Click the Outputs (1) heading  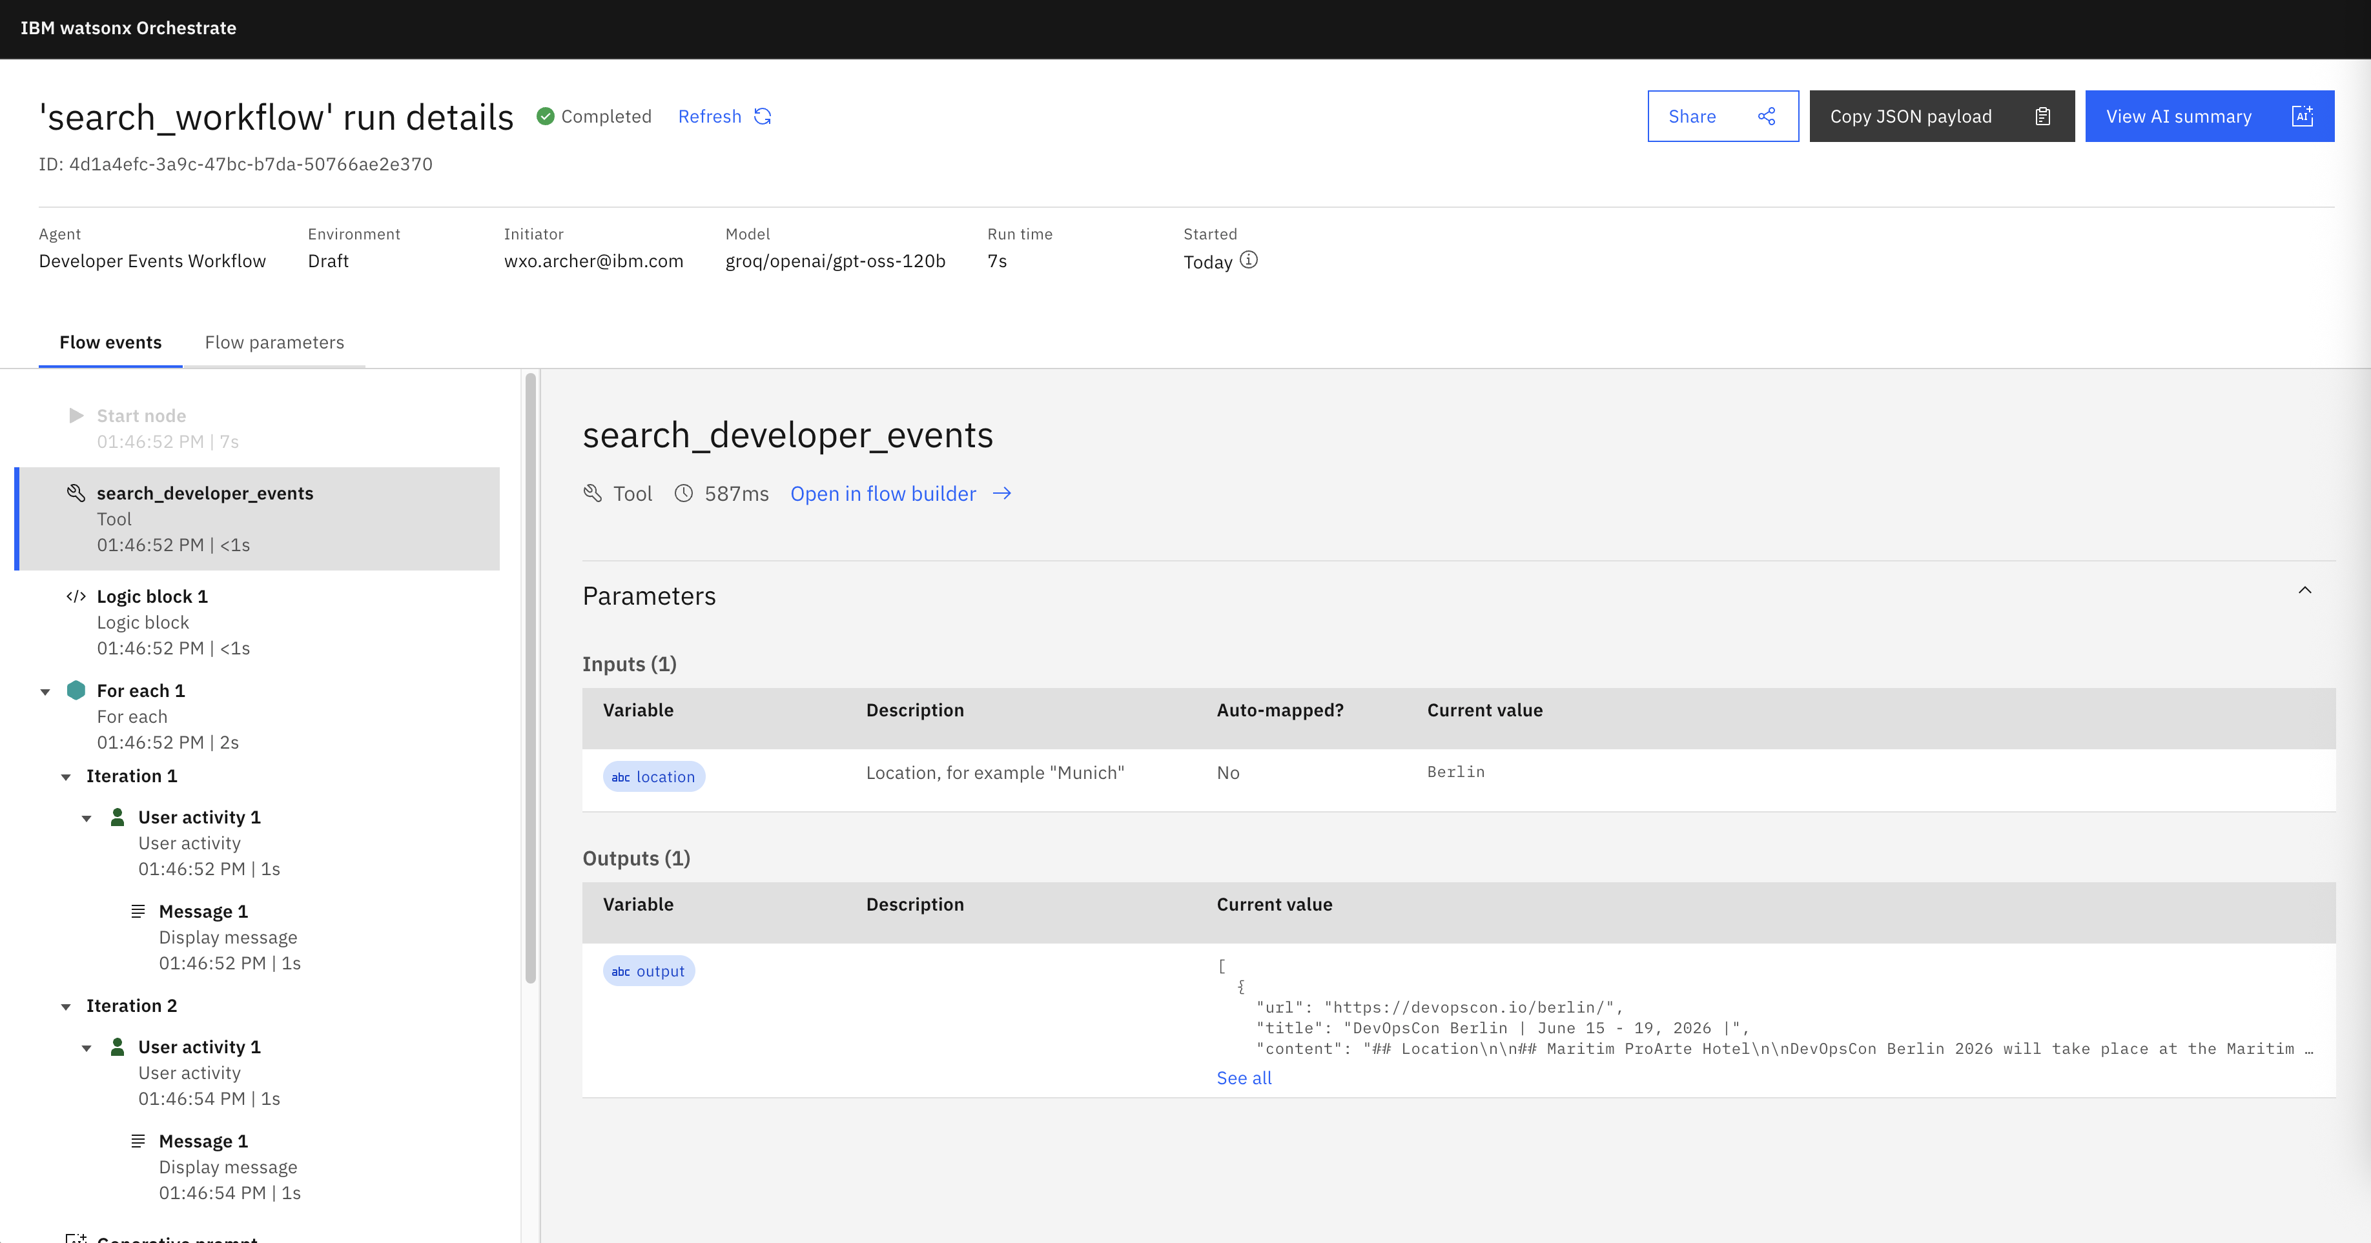click(x=637, y=858)
